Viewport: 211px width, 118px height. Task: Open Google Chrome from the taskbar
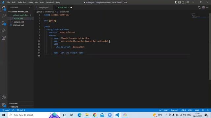coord(95,115)
